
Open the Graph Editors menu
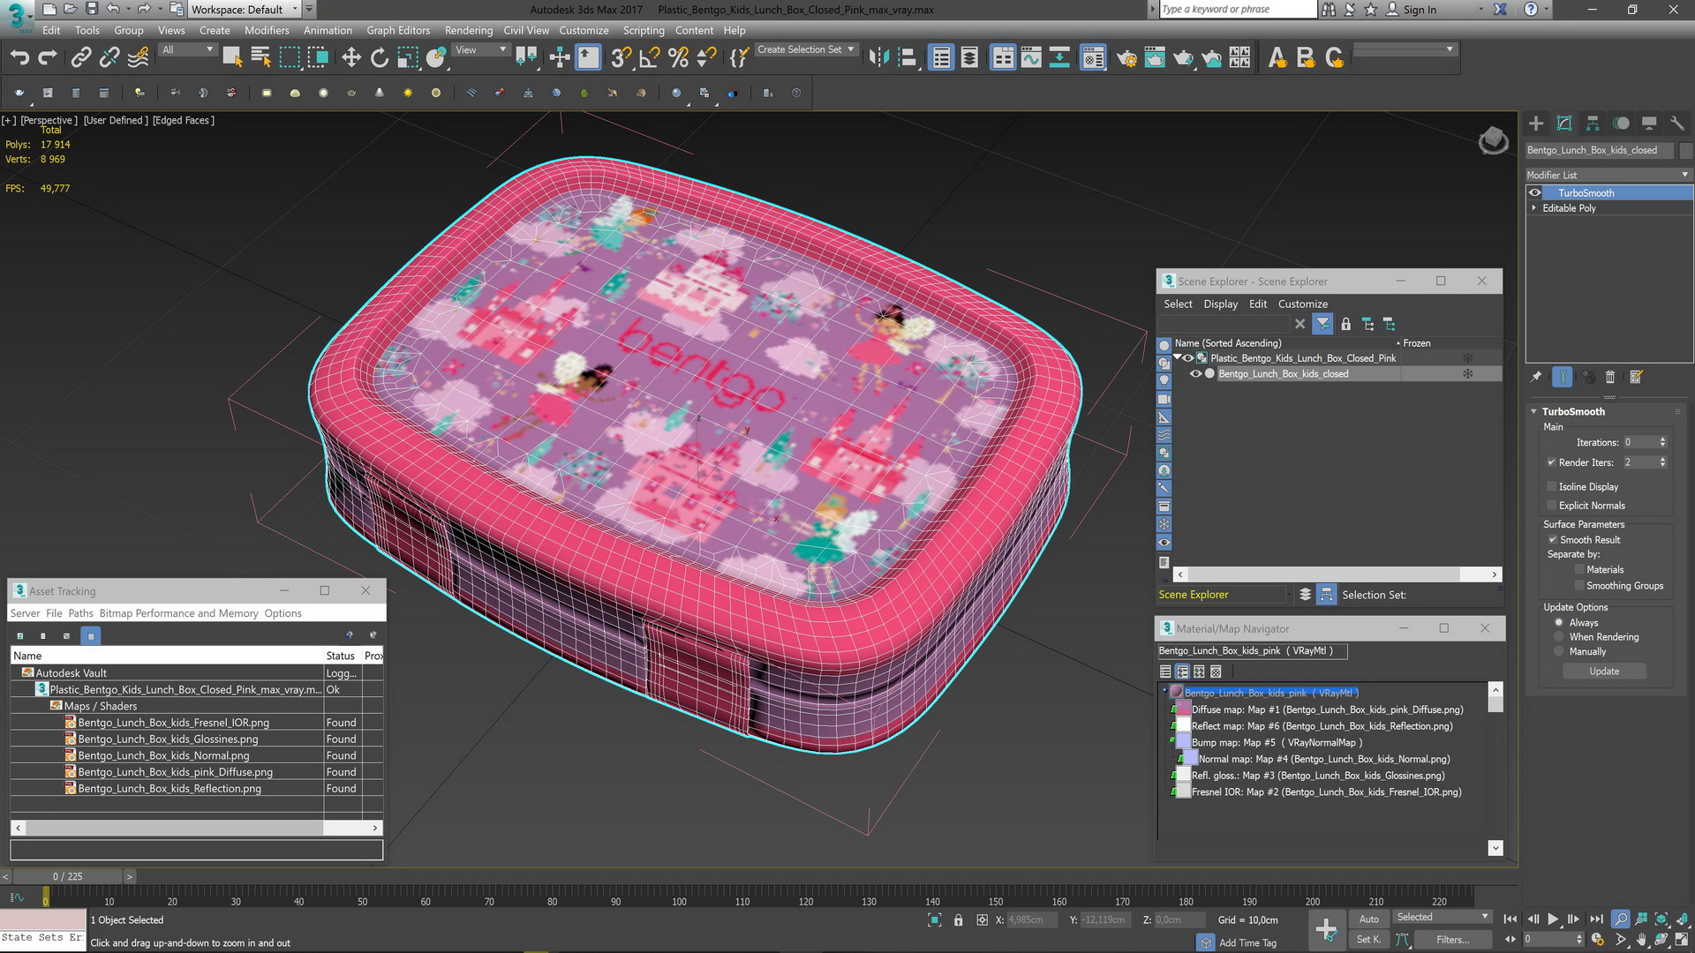398,30
